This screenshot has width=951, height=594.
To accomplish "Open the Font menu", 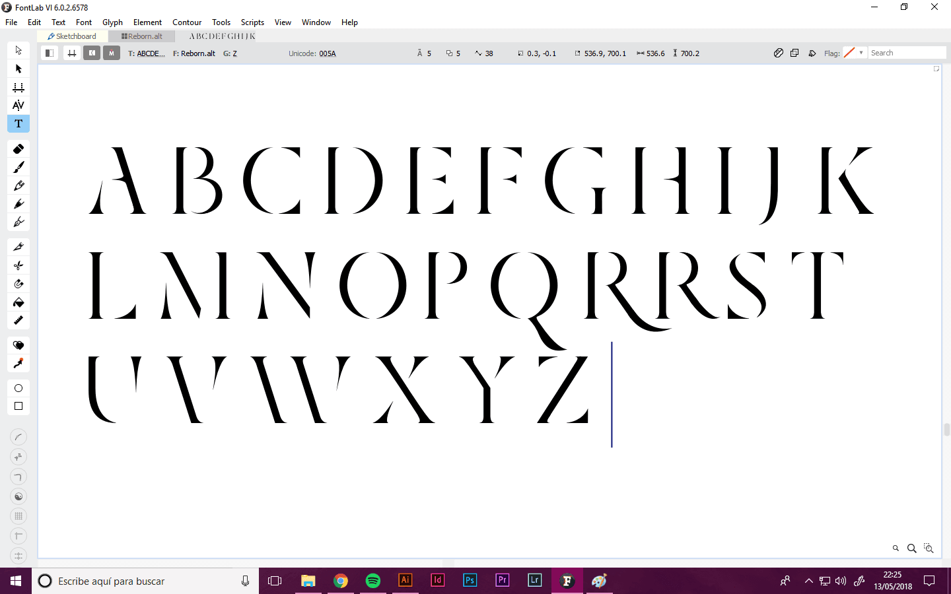I will [x=84, y=22].
